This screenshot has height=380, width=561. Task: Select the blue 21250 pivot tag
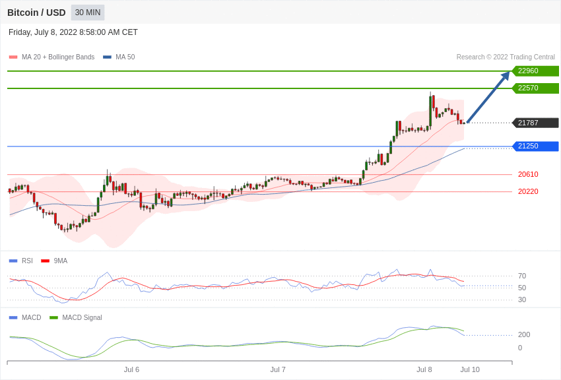tap(535, 146)
